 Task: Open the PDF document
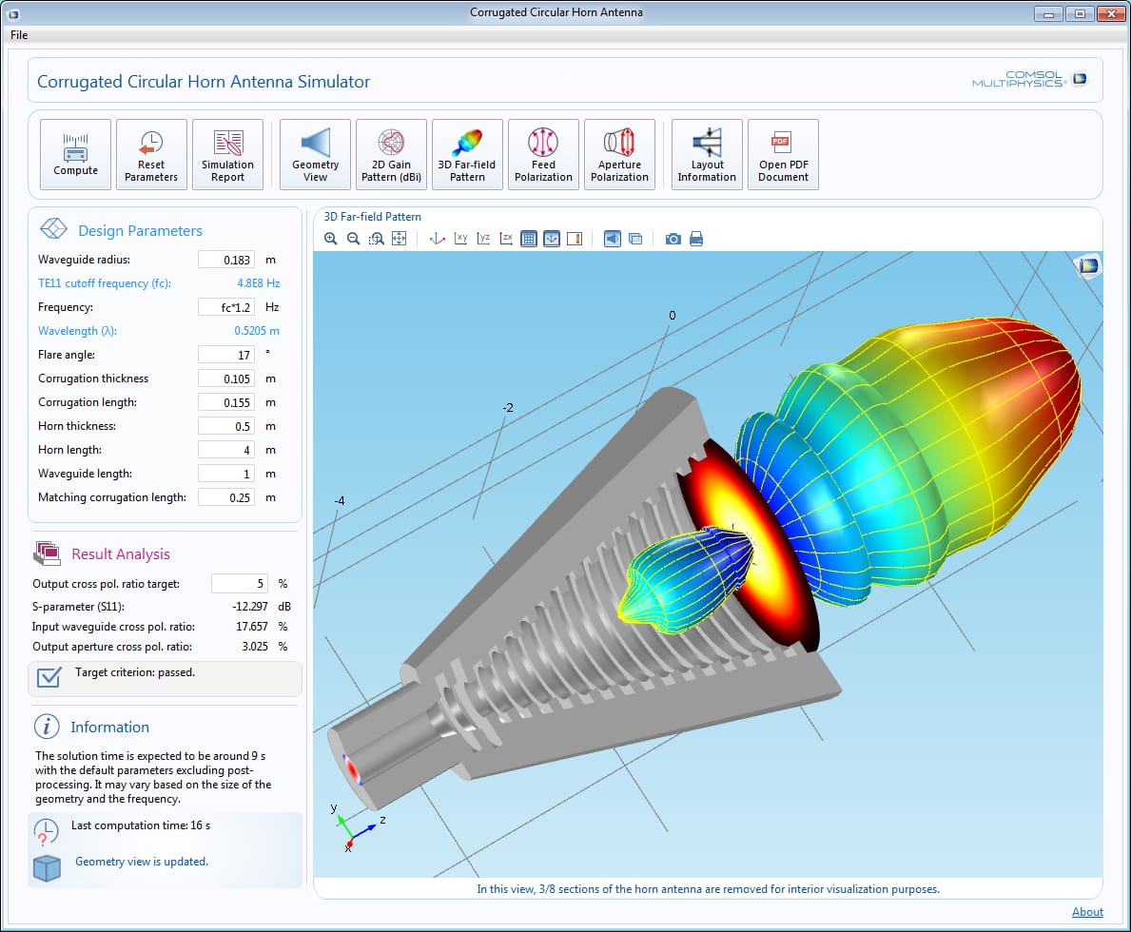coord(783,154)
